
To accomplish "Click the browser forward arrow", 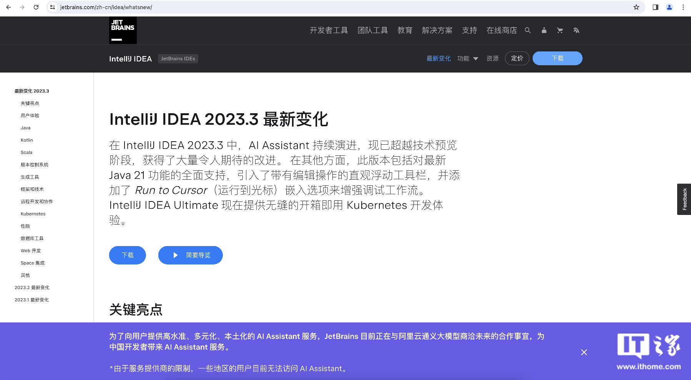I will click(x=22, y=7).
